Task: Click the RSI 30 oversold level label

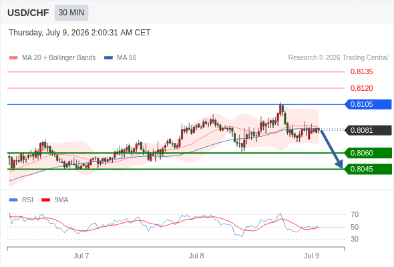Action: point(355,239)
